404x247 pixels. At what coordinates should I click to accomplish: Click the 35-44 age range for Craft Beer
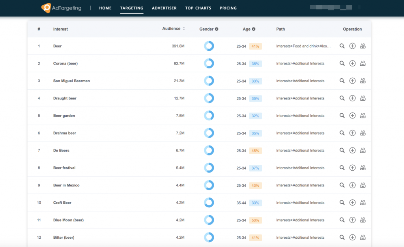point(241,203)
